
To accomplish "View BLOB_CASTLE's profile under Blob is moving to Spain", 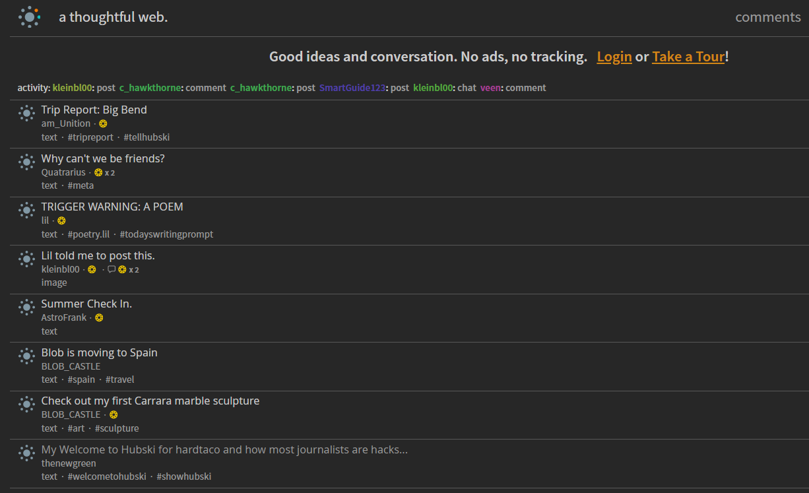I will (x=71, y=366).
